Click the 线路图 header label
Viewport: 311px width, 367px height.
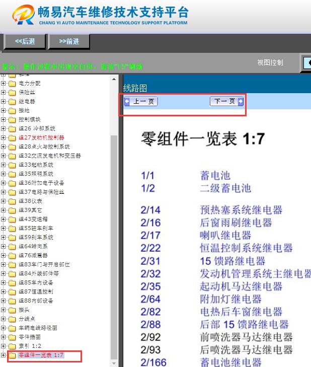(135, 89)
